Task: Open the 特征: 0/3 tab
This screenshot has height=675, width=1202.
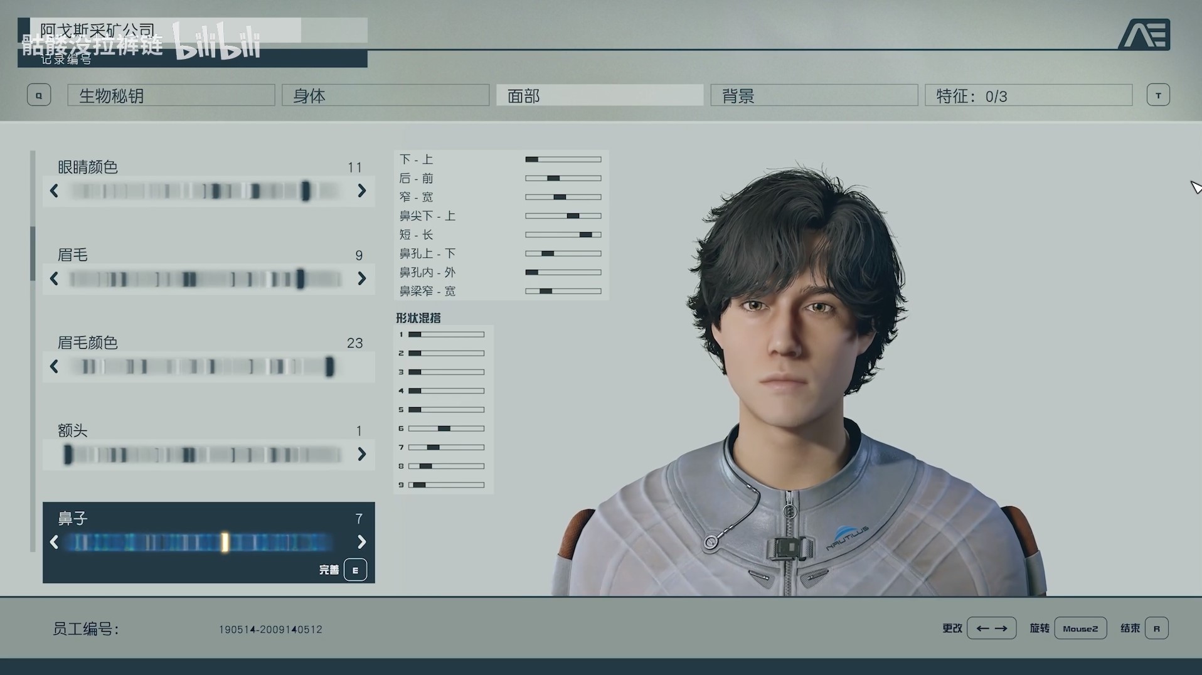Action: click(1028, 95)
